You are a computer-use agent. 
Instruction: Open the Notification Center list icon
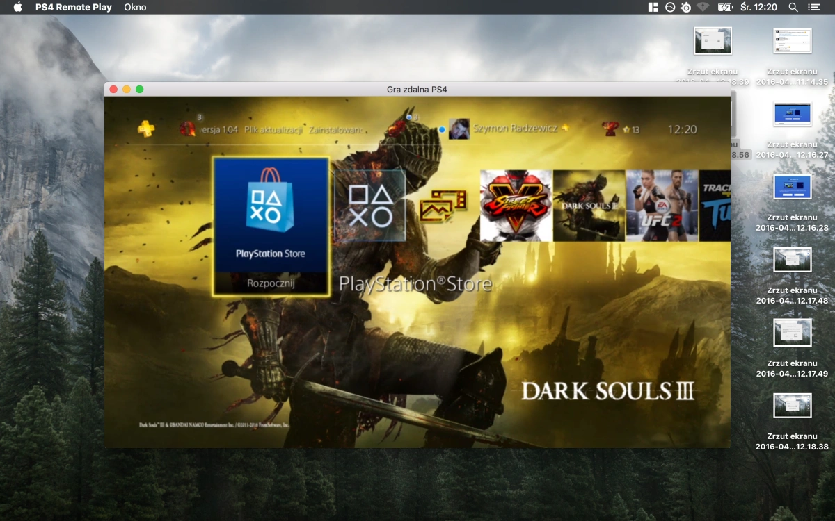click(x=813, y=7)
